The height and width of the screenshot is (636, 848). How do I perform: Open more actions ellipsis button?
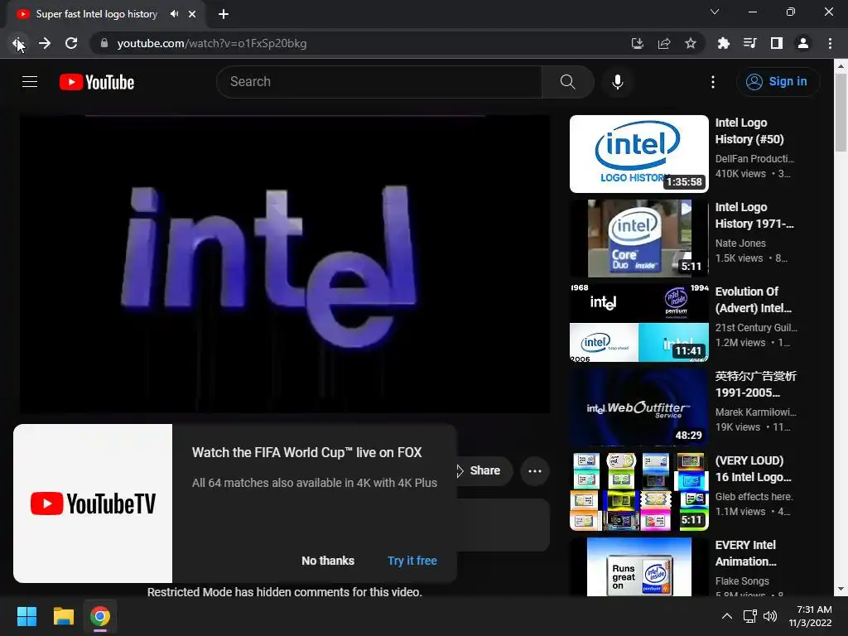[x=535, y=471]
